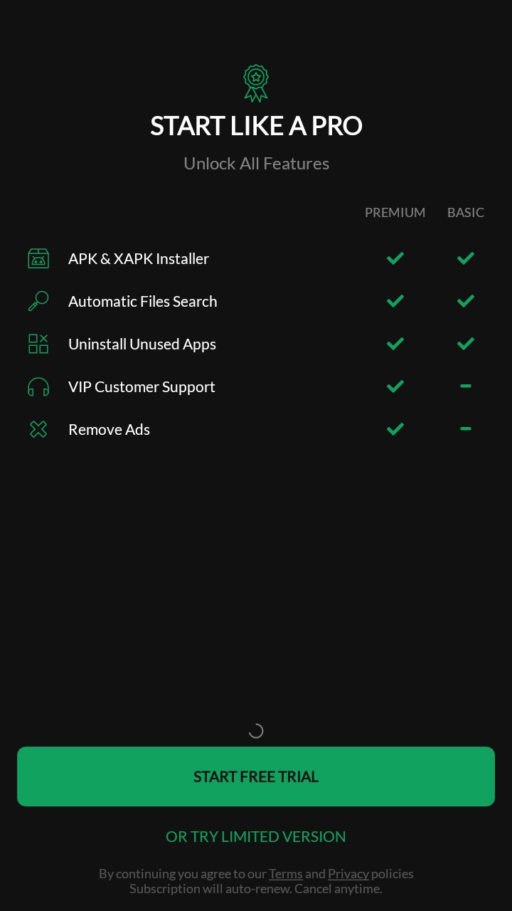
Task: Click the APK & XAPK Installer icon
Action: click(38, 258)
